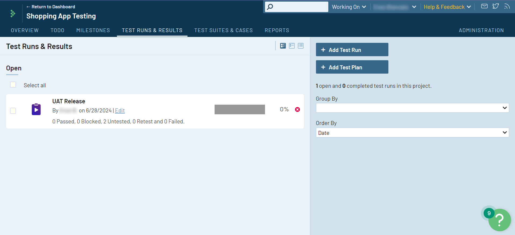Open the green help question bubble

tap(499, 220)
